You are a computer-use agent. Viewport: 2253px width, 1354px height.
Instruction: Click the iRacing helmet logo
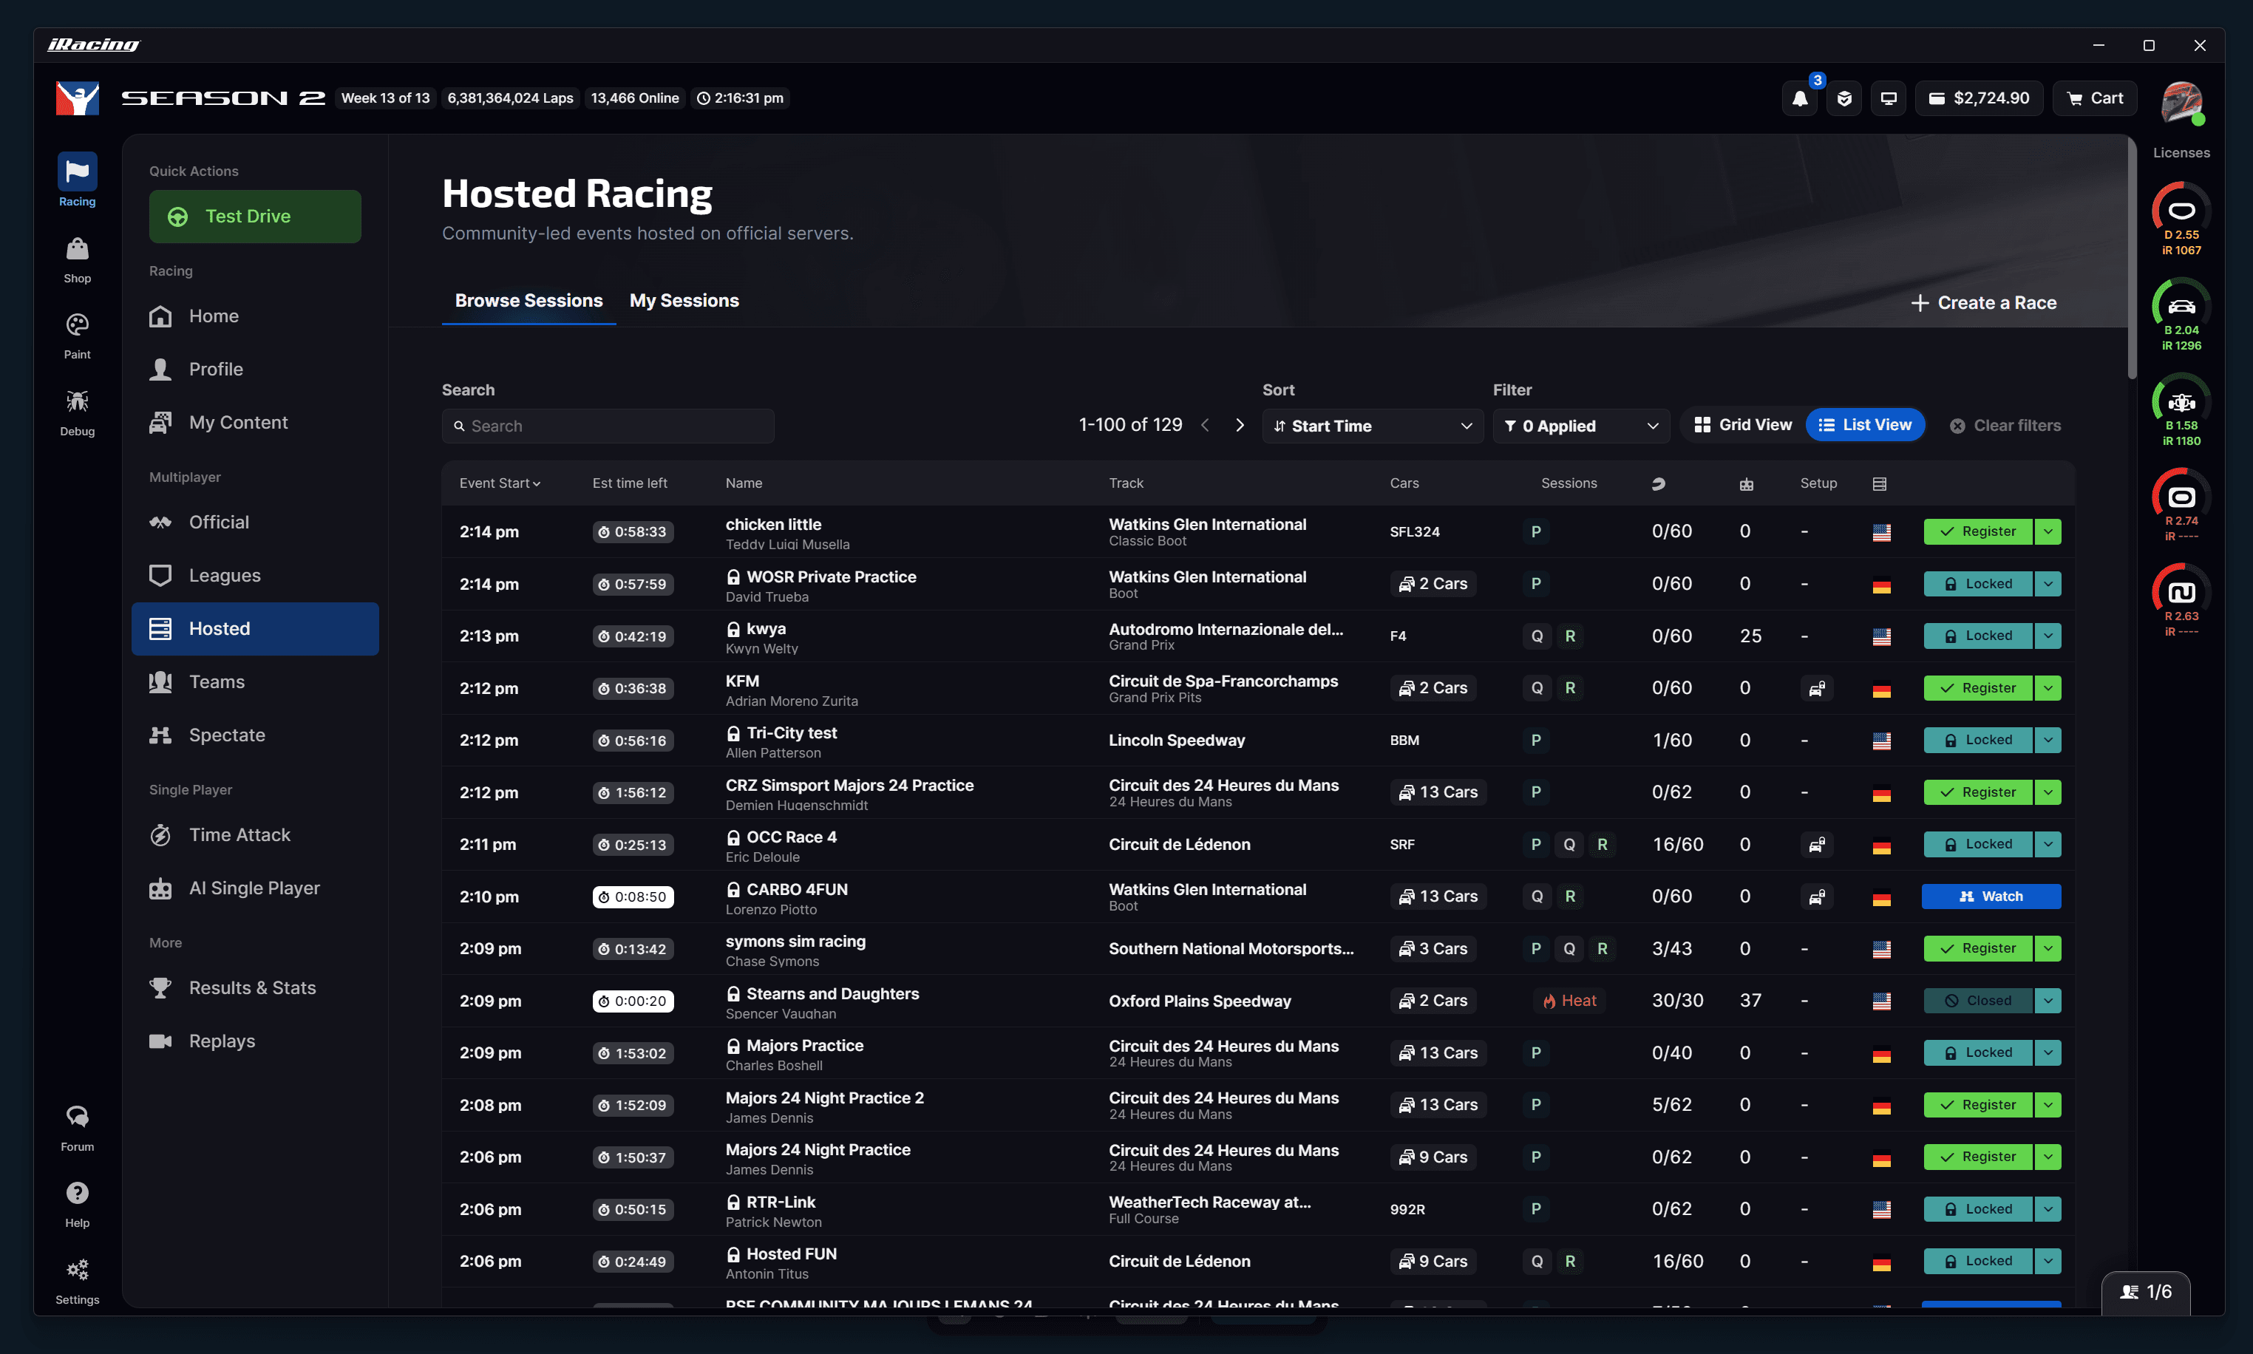(x=78, y=98)
